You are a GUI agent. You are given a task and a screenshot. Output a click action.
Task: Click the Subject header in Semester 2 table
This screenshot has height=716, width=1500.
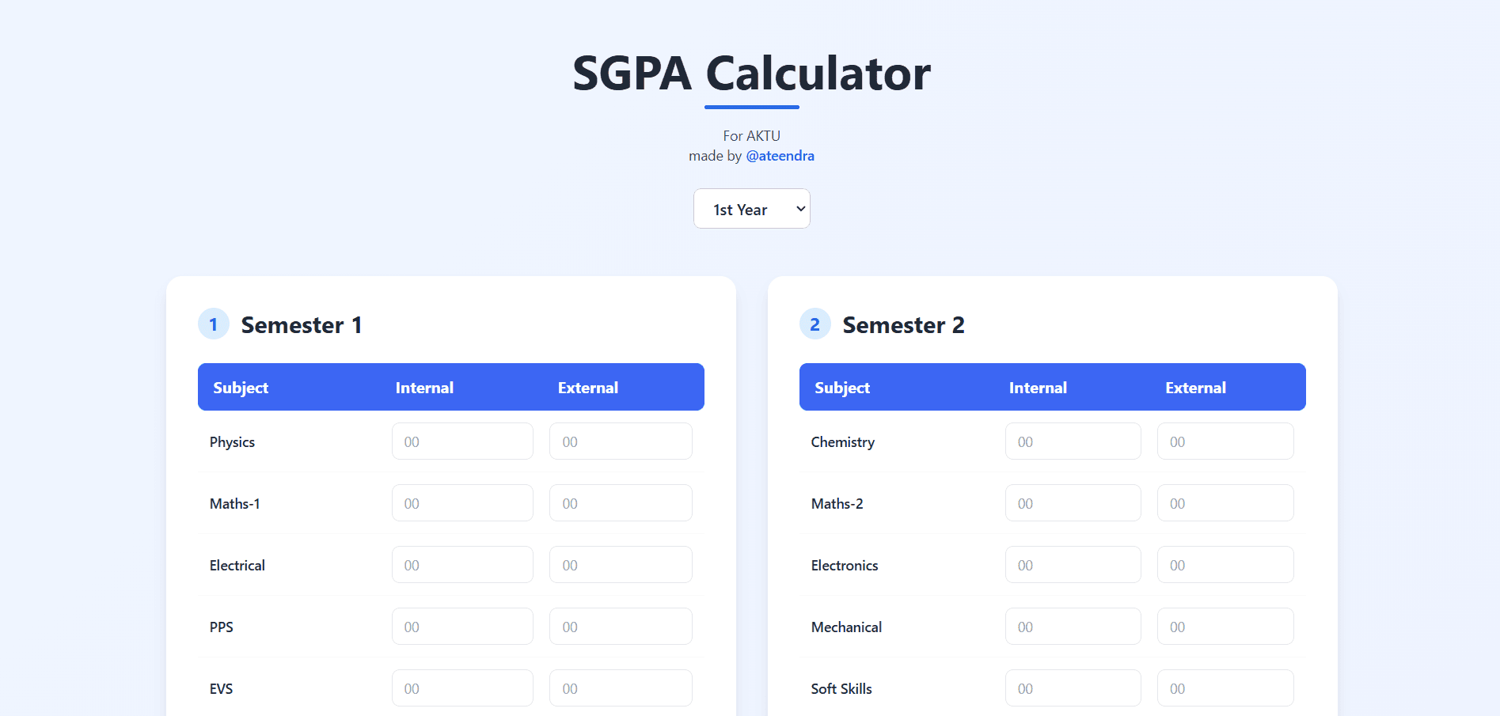(x=841, y=387)
